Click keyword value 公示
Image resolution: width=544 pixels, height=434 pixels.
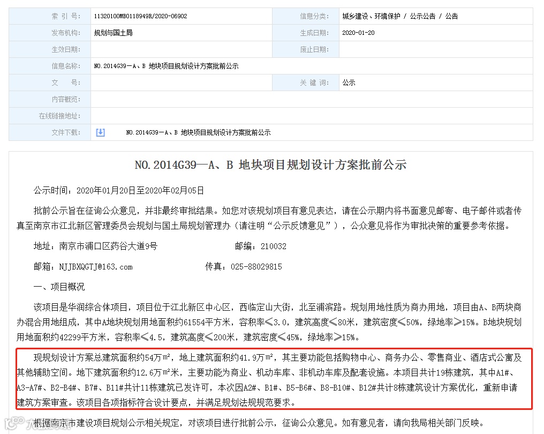pos(349,83)
